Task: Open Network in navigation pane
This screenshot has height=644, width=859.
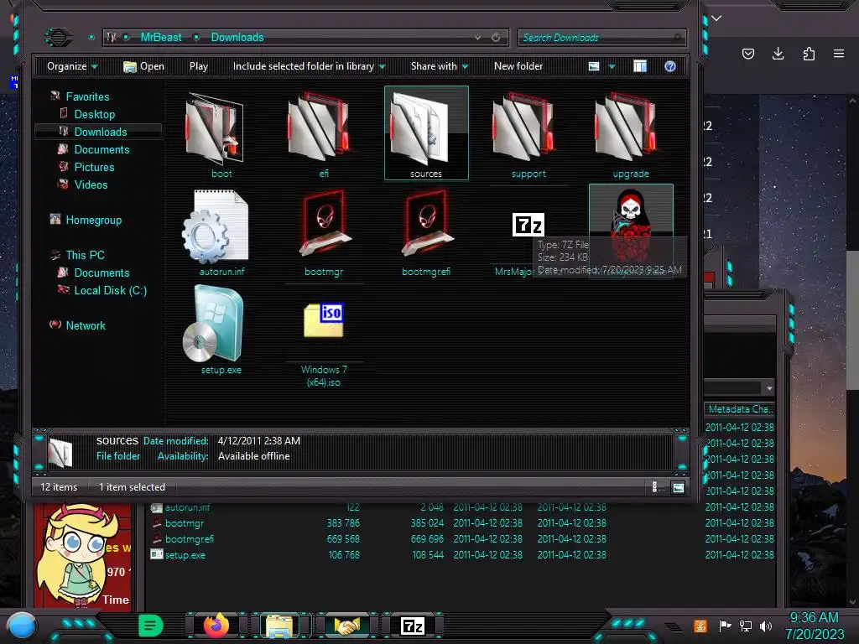Action: [x=86, y=325]
